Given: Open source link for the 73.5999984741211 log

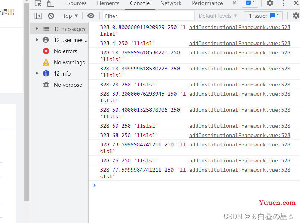Looking at the screenshot, I should (240, 145).
